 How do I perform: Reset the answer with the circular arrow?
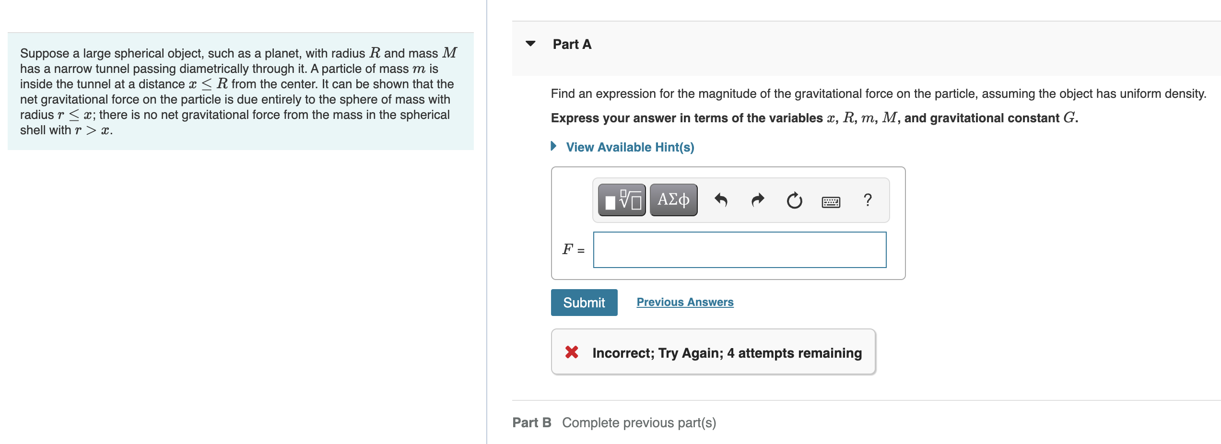[x=794, y=200]
